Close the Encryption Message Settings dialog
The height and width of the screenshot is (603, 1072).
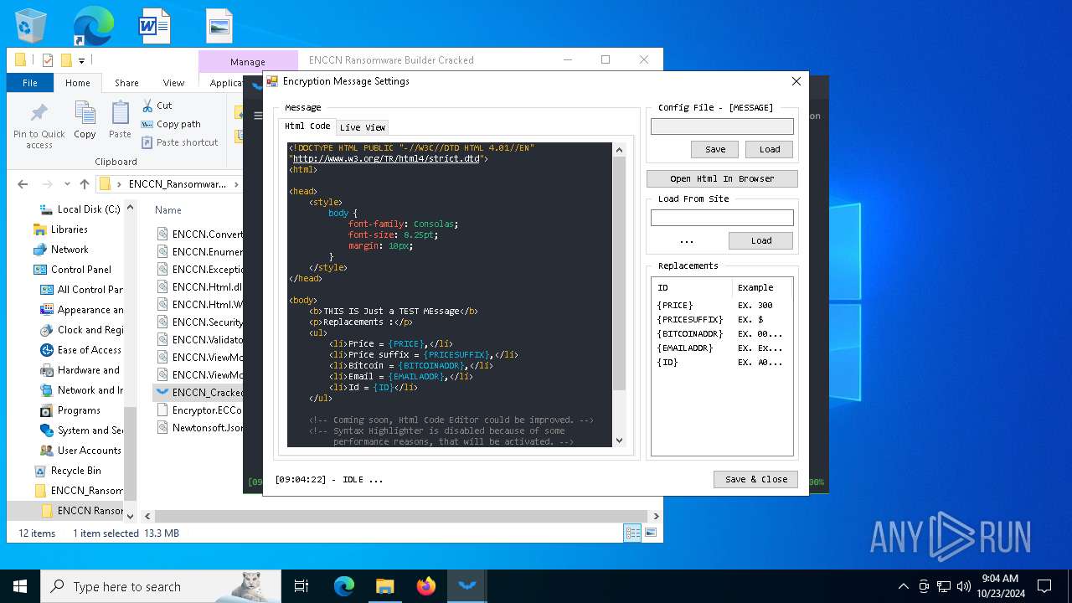pyautogui.click(x=796, y=81)
